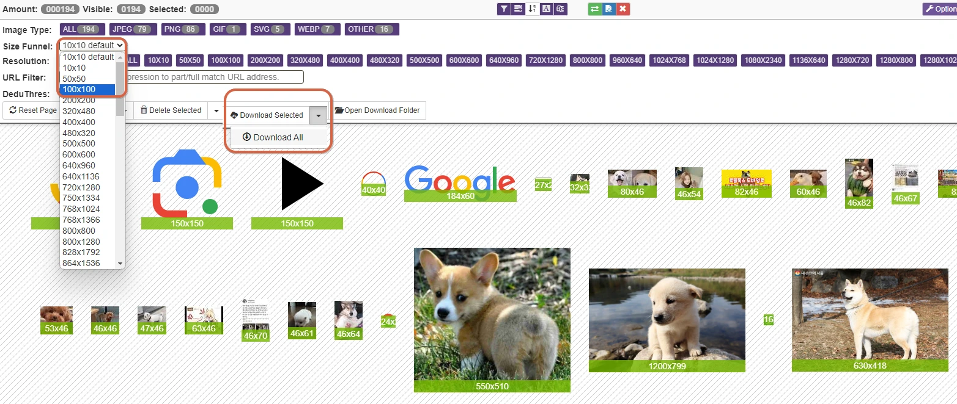Click the blue file export icon
The height and width of the screenshot is (404, 957).
(x=608, y=9)
